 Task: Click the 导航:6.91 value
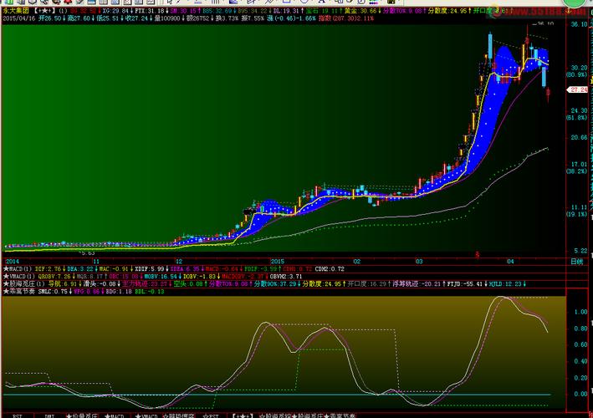click(62, 284)
